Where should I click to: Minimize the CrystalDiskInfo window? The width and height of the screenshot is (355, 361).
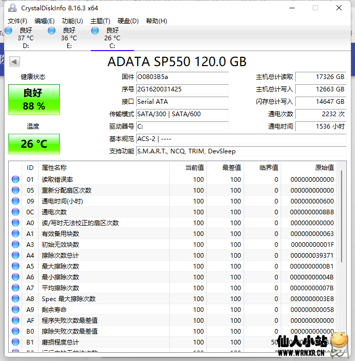[x=292, y=8]
